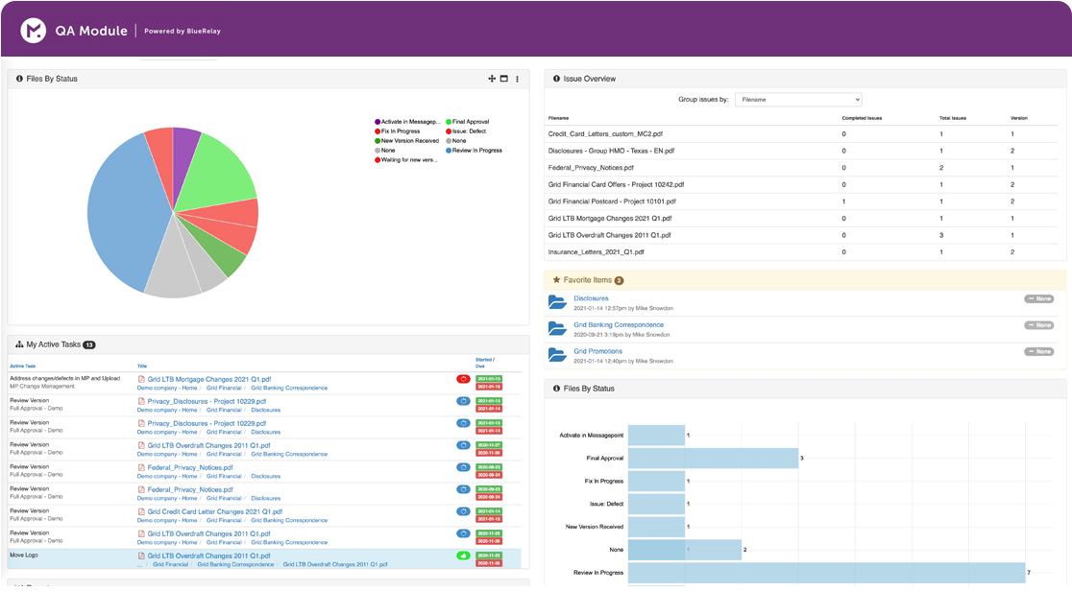Sort tasks by the Title column header
This screenshot has width=1072, height=615.
point(142,366)
